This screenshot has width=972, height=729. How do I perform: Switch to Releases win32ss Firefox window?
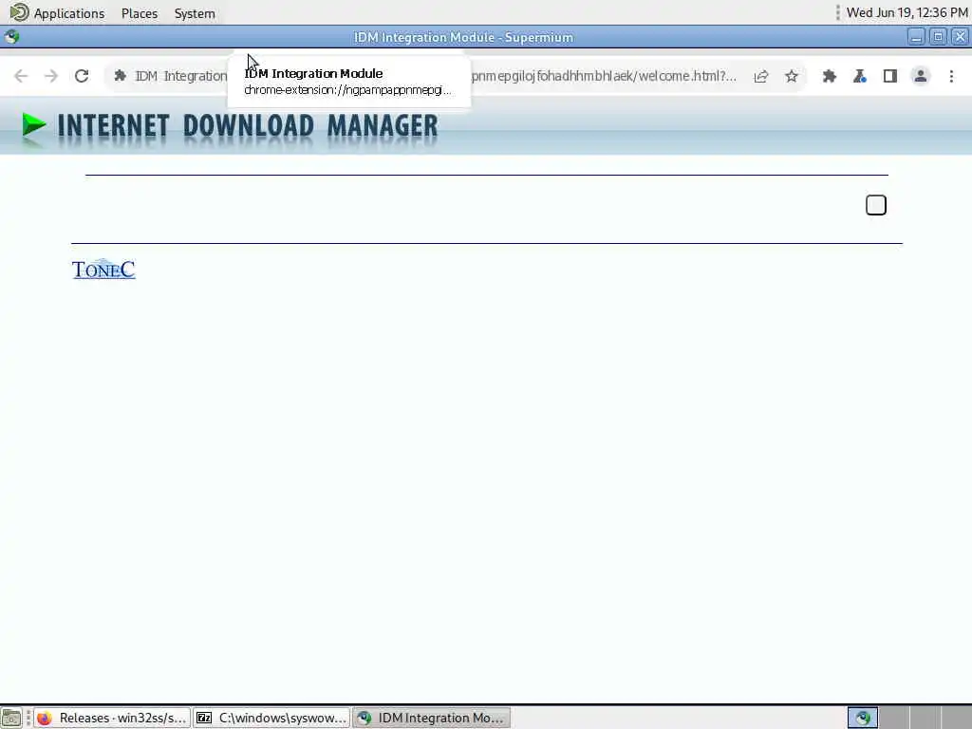pos(112,718)
